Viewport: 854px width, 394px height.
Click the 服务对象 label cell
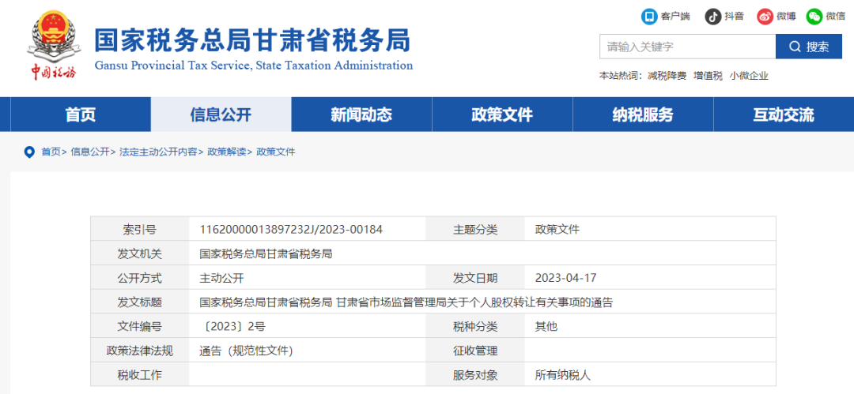tap(475, 375)
